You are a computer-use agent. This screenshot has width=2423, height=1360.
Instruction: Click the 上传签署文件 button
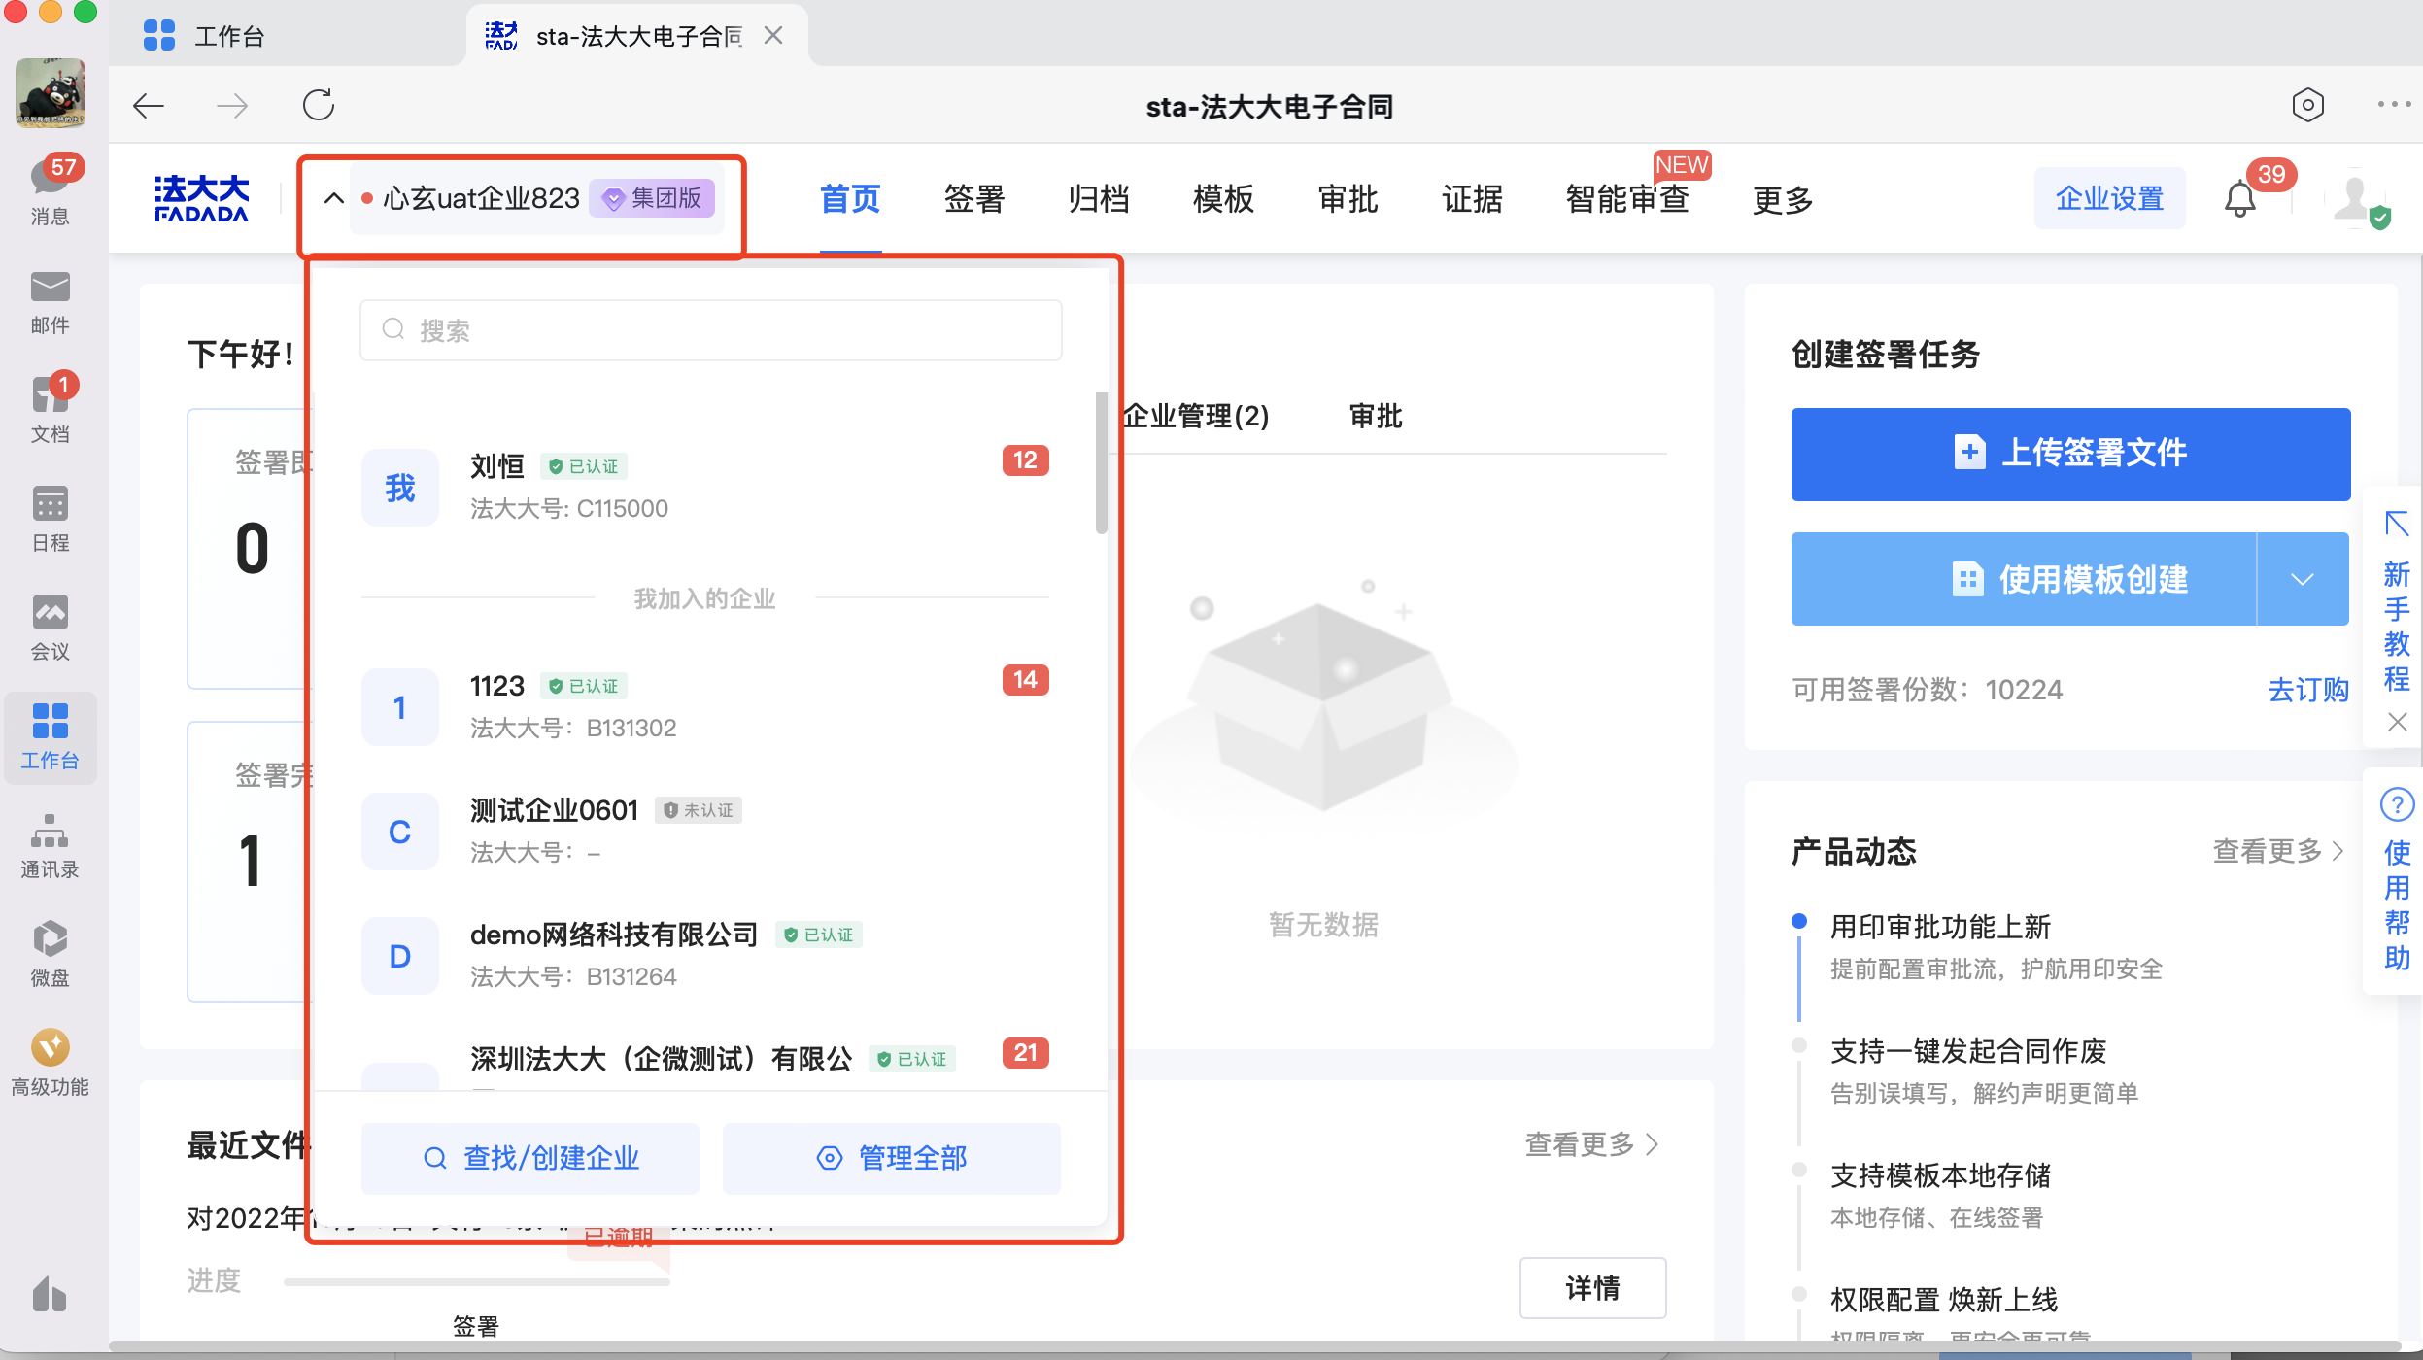[x=2070, y=454]
